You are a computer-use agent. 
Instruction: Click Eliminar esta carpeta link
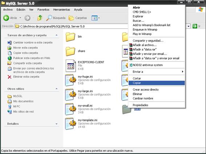tap(26, 77)
